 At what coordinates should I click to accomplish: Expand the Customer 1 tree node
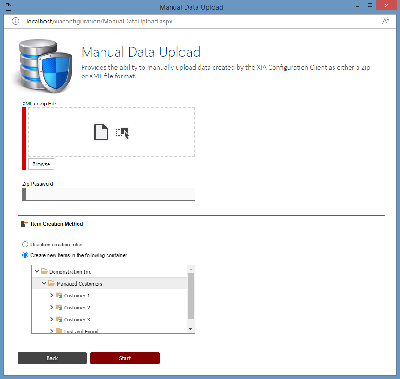52,295
